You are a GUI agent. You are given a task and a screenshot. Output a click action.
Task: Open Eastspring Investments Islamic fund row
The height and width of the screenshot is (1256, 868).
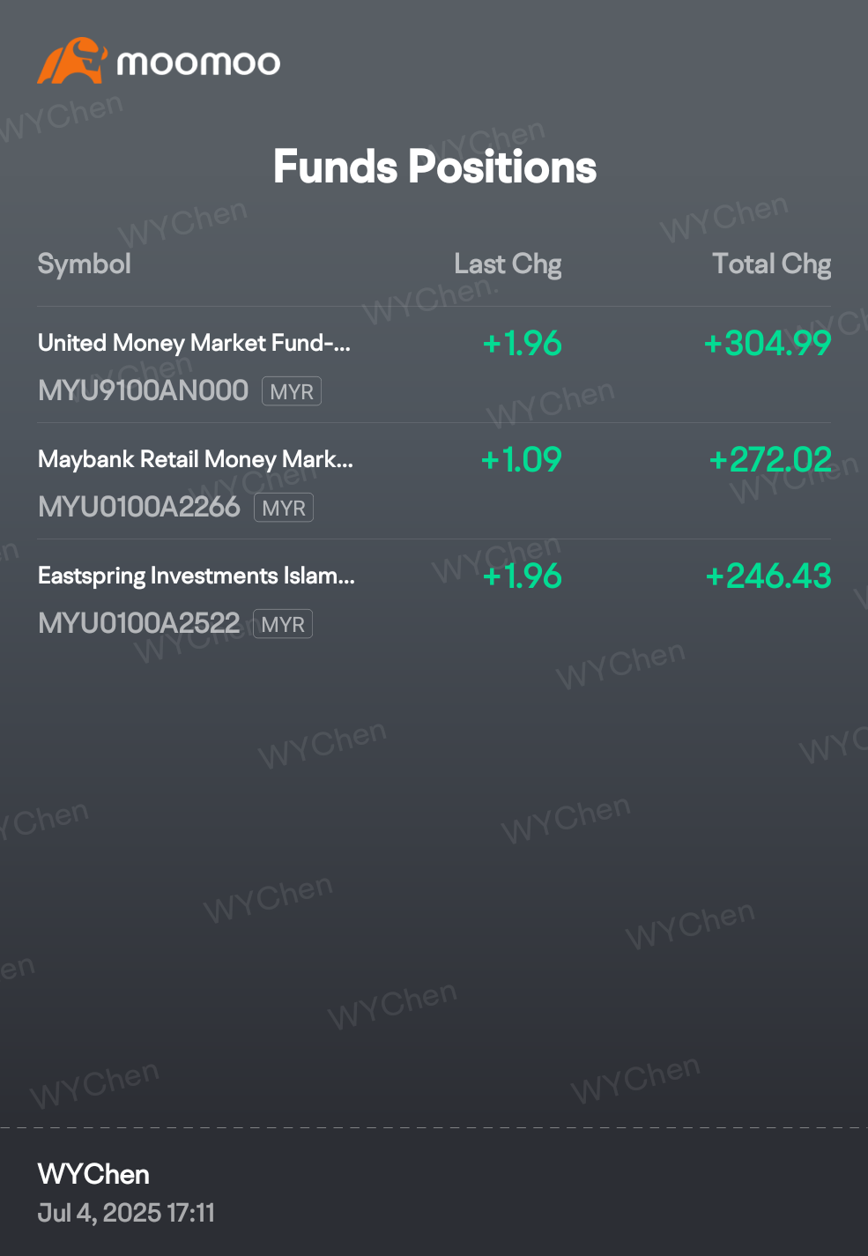[x=434, y=598]
